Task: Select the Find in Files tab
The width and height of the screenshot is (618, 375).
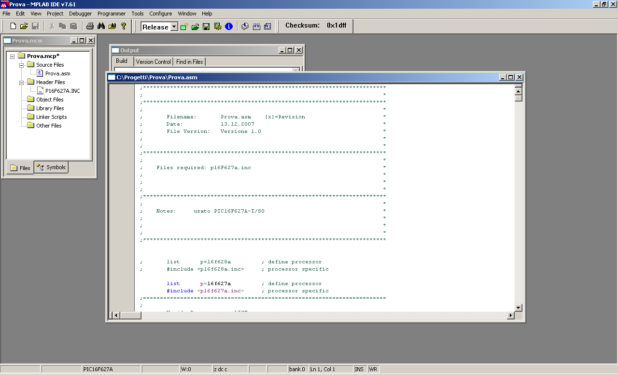Action: pos(189,62)
